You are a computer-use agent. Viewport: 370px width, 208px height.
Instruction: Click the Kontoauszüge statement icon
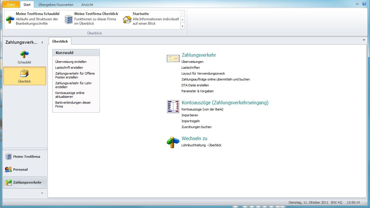173,106
